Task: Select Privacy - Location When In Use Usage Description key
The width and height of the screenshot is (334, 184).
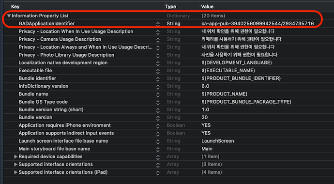Action: tap(76, 31)
